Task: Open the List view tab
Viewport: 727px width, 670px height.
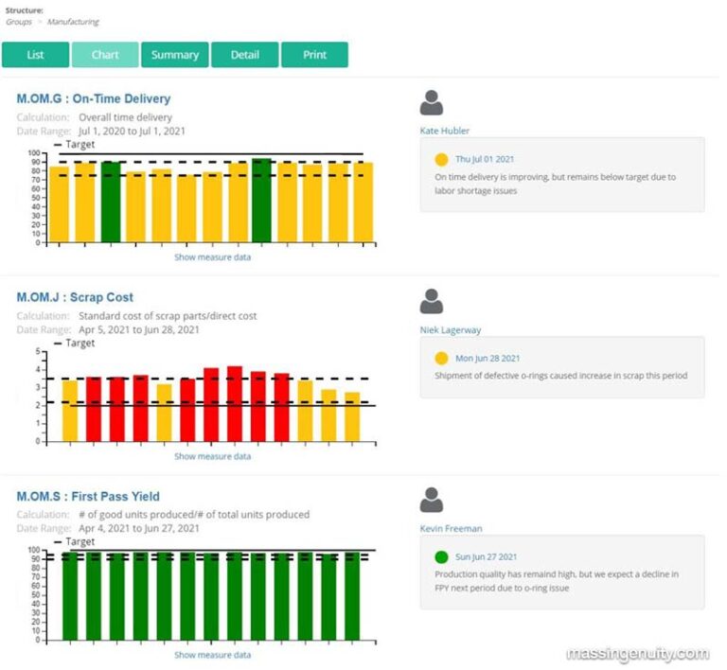Action: point(36,55)
